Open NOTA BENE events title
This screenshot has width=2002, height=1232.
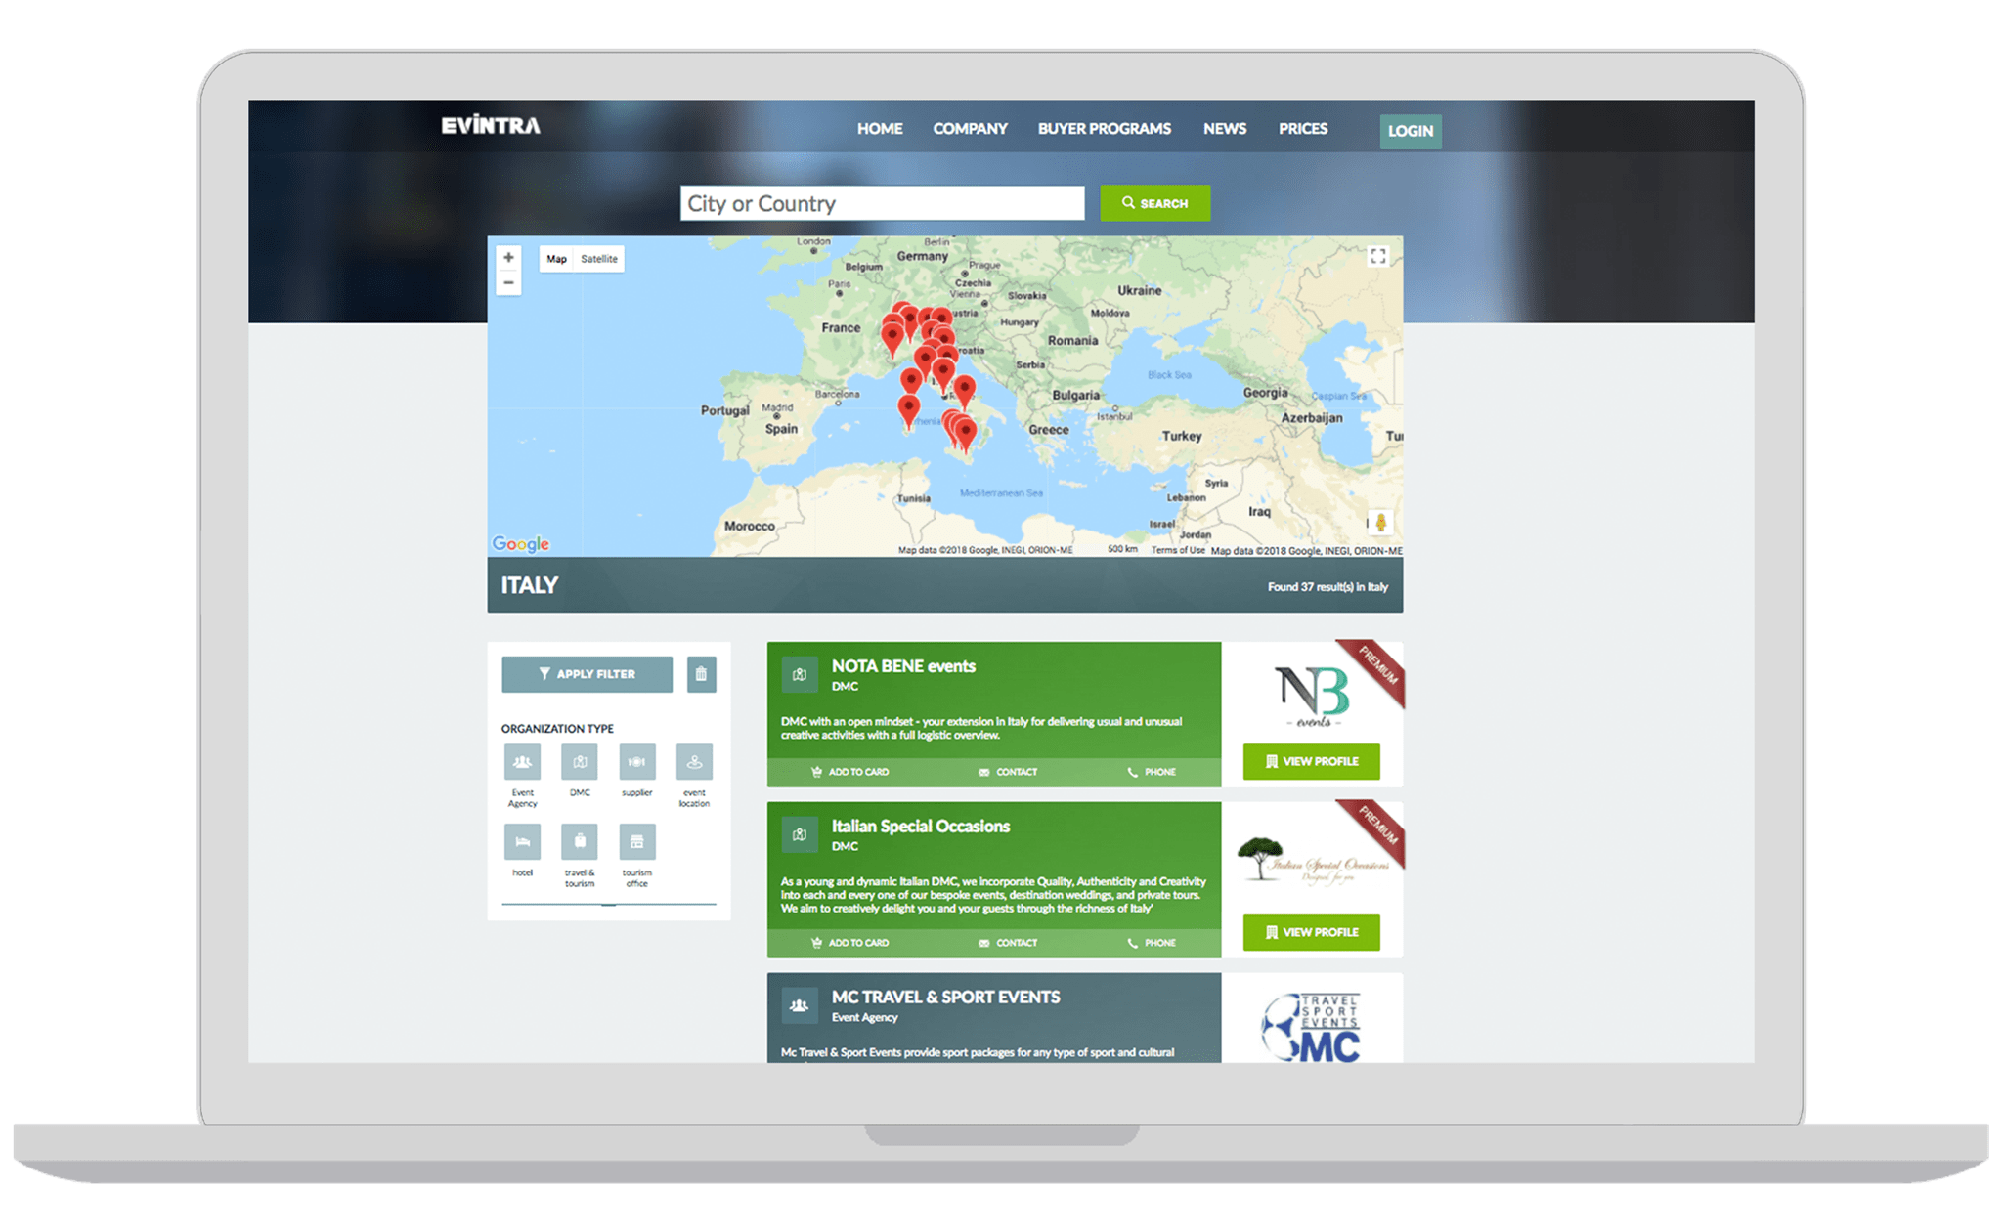point(903,666)
